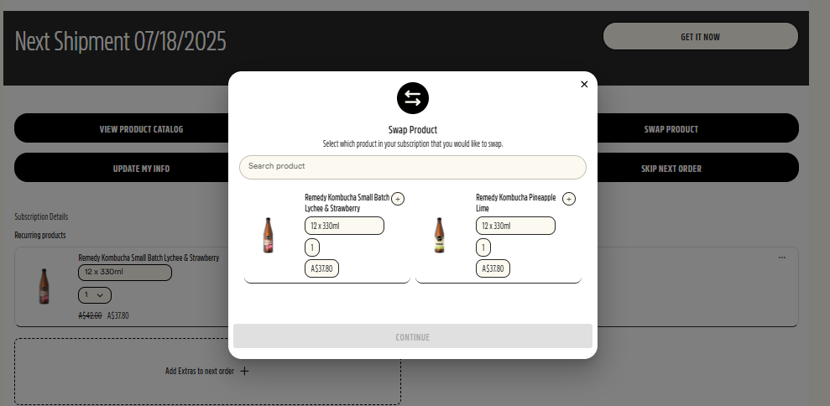Screen dimensions: 830x406
Task: Click plus icon beside Add Extras
Action: point(244,371)
